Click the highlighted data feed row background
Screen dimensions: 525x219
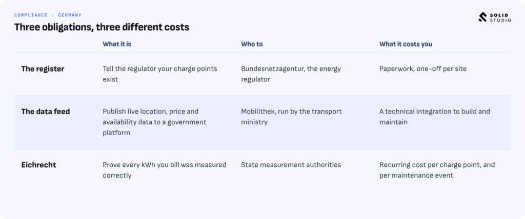coord(262,122)
